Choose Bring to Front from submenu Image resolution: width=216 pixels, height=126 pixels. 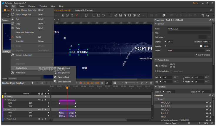coord(64,68)
